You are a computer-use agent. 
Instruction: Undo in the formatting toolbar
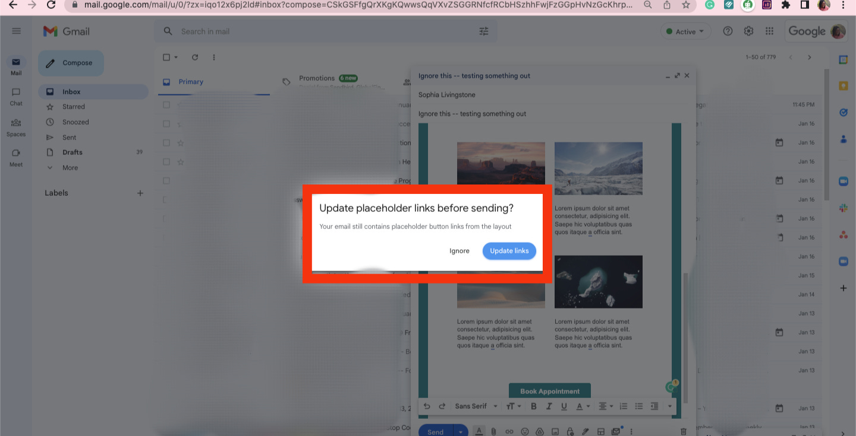point(427,406)
